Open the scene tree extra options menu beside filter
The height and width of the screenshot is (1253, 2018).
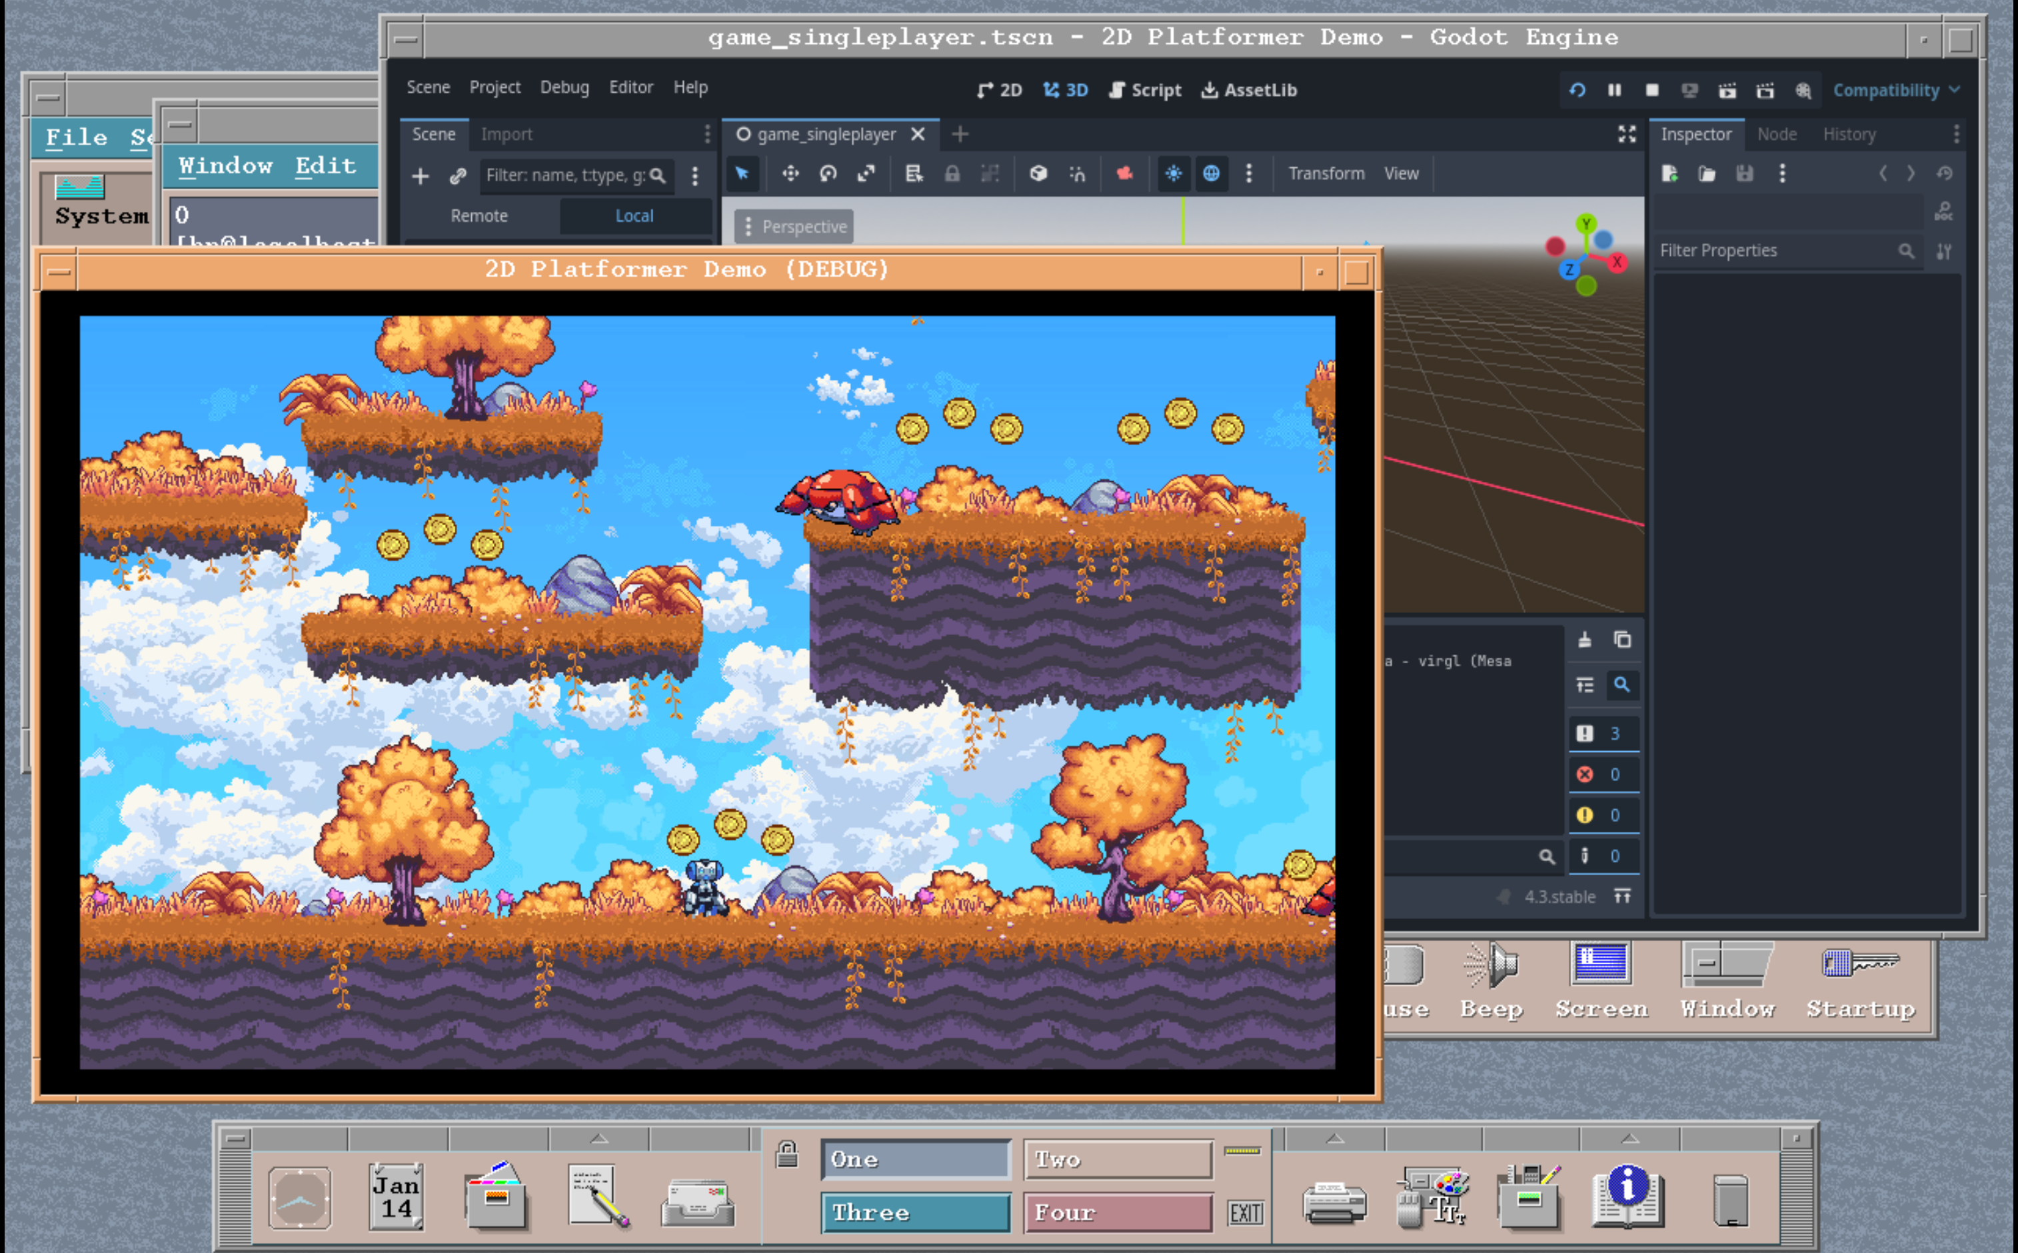[695, 176]
